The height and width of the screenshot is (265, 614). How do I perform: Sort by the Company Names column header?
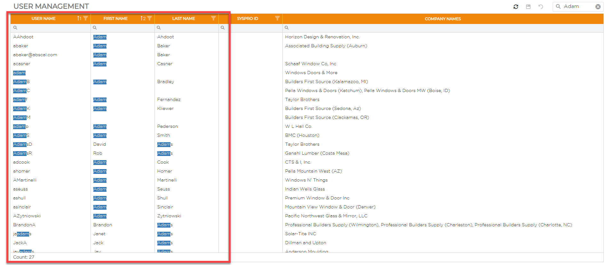coord(443,19)
